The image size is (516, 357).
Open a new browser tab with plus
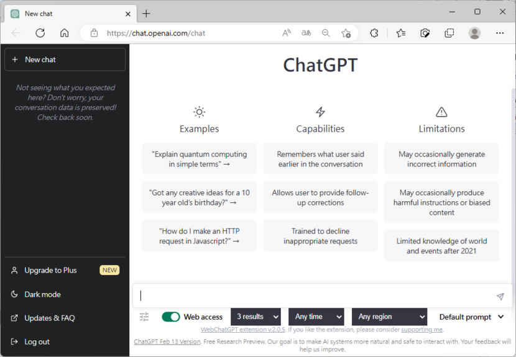coord(146,14)
